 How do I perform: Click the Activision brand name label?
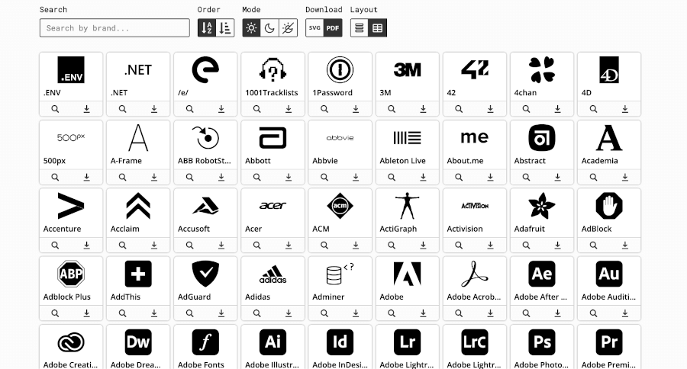[x=465, y=229]
